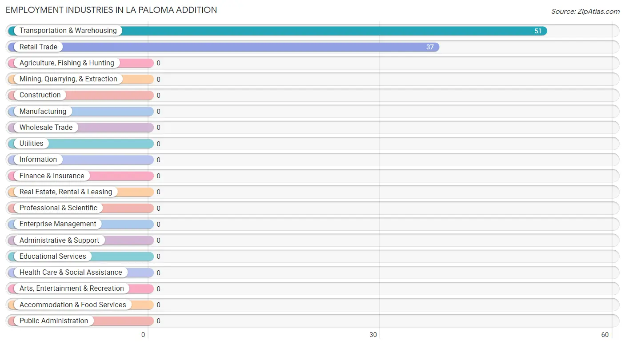Click the 0 value next to Information

coord(158,160)
